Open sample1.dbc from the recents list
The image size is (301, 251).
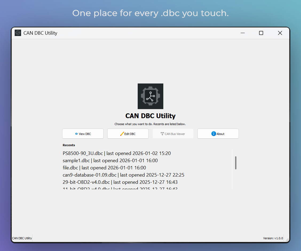coord(110,161)
